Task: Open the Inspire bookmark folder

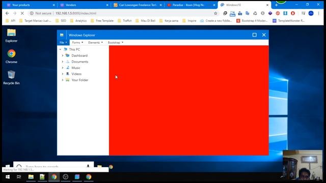Action: (189, 20)
